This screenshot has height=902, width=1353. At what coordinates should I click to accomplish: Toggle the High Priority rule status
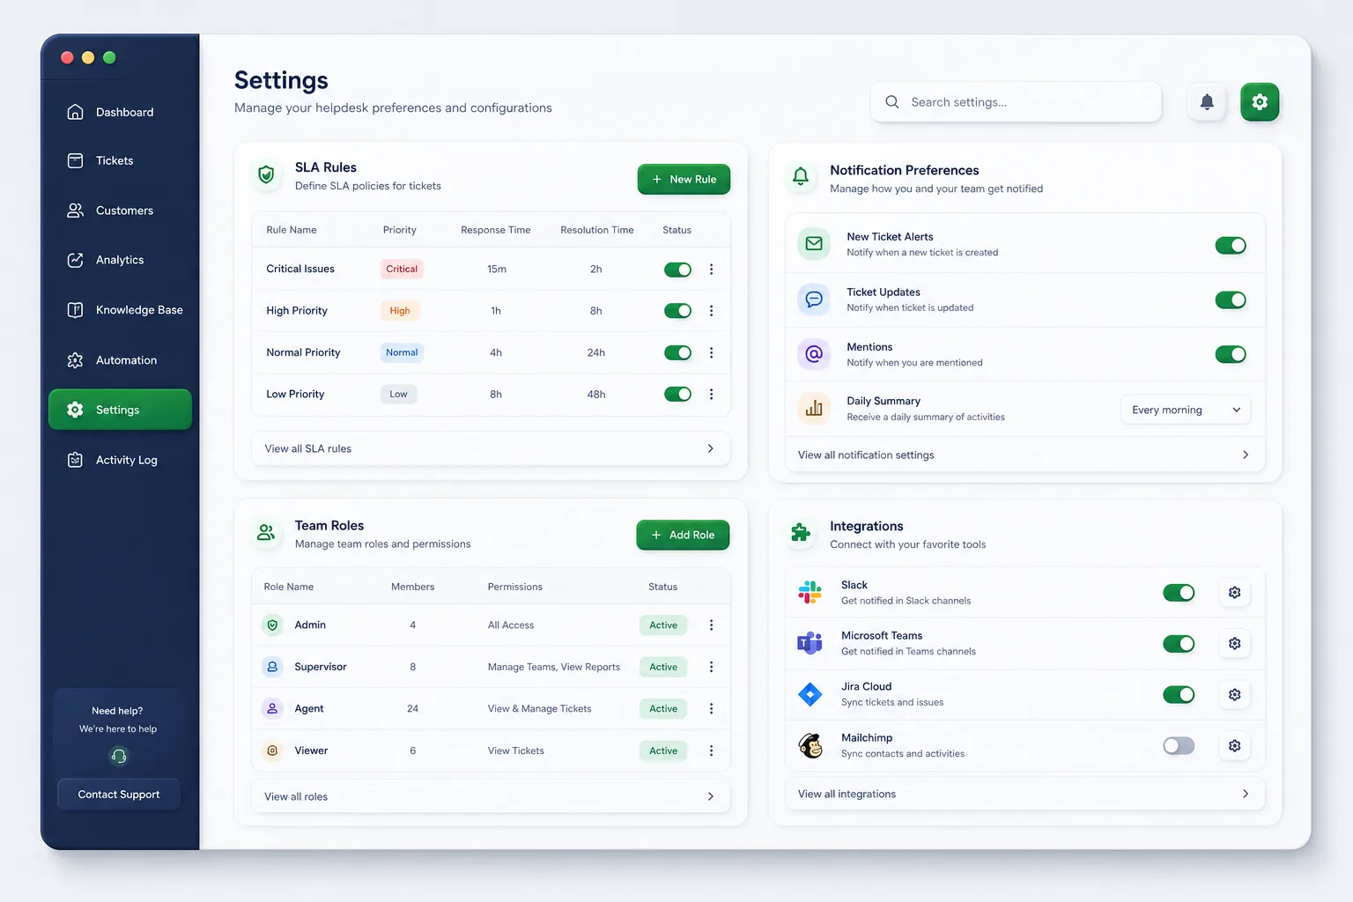click(677, 311)
